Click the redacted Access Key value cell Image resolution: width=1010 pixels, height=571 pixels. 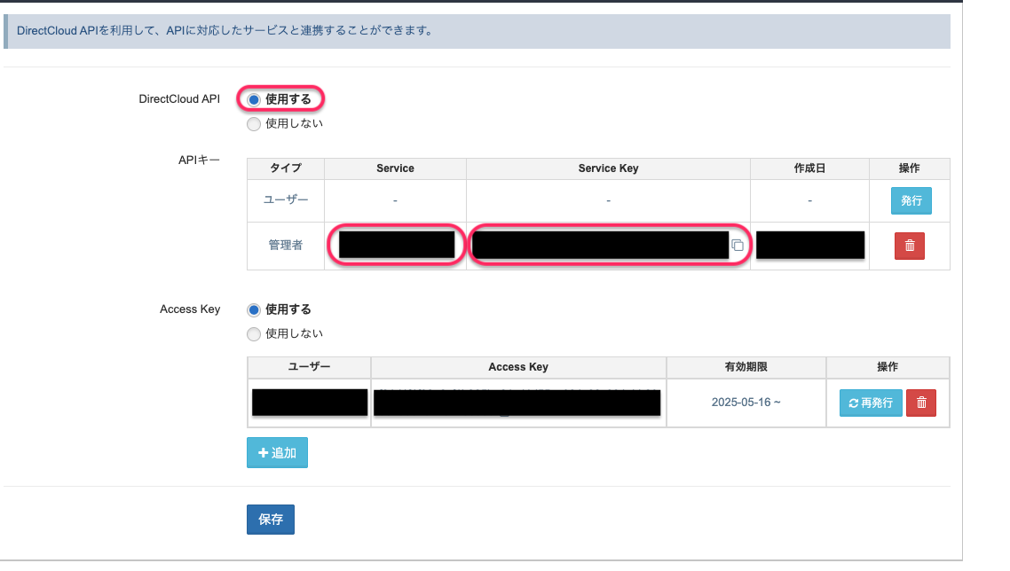coord(517,403)
